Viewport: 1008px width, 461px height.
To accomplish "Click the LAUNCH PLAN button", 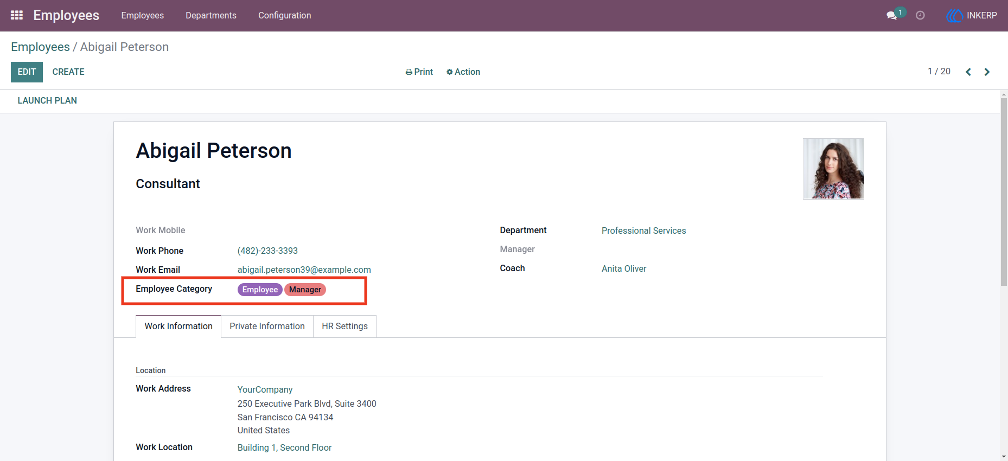I will click(47, 101).
